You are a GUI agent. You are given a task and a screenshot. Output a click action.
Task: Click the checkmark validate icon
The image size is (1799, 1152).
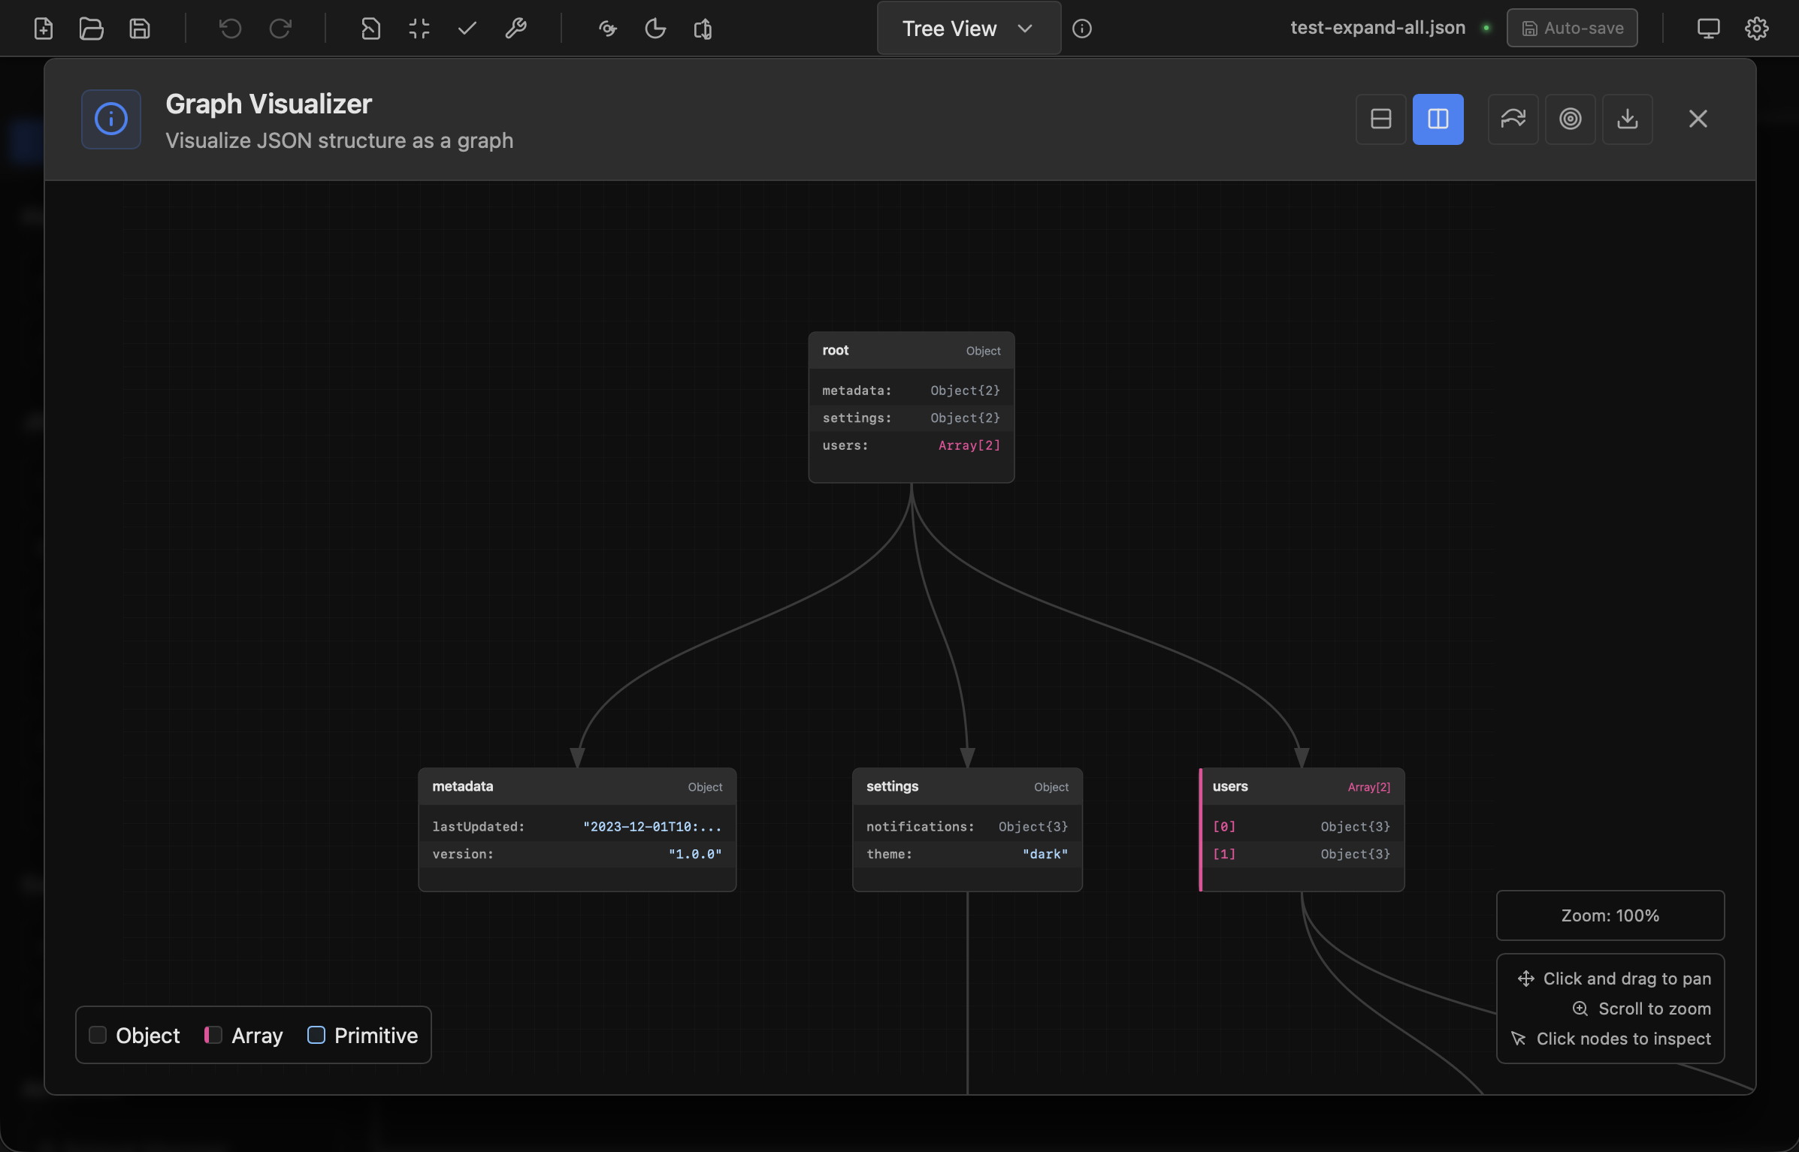467,29
